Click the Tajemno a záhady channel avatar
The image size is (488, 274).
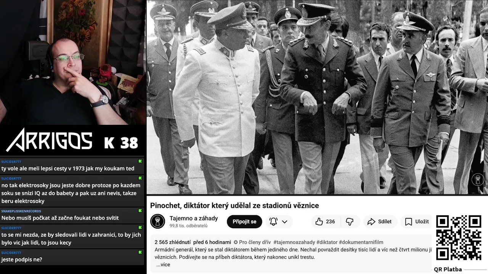tap(157, 221)
